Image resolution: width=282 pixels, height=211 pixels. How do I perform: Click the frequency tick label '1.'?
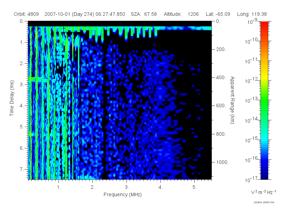pos(59,187)
